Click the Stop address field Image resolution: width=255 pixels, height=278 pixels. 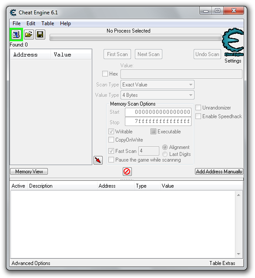pyautogui.click(x=158, y=121)
